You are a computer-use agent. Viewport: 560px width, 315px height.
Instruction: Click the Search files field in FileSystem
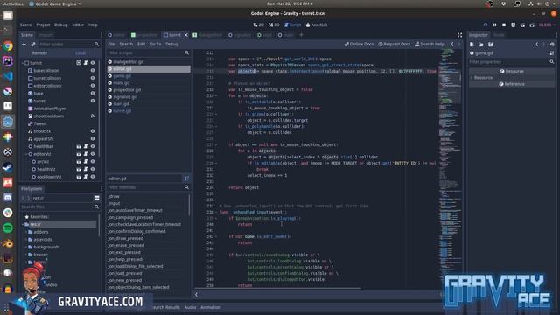pos(60,206)
